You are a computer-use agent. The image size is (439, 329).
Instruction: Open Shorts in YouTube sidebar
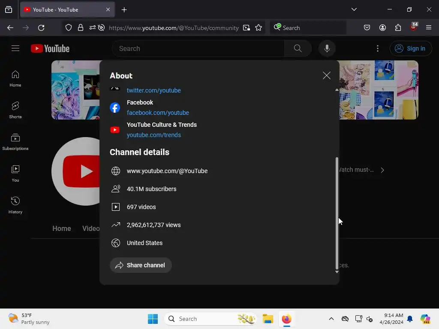[x=15, y=110]
